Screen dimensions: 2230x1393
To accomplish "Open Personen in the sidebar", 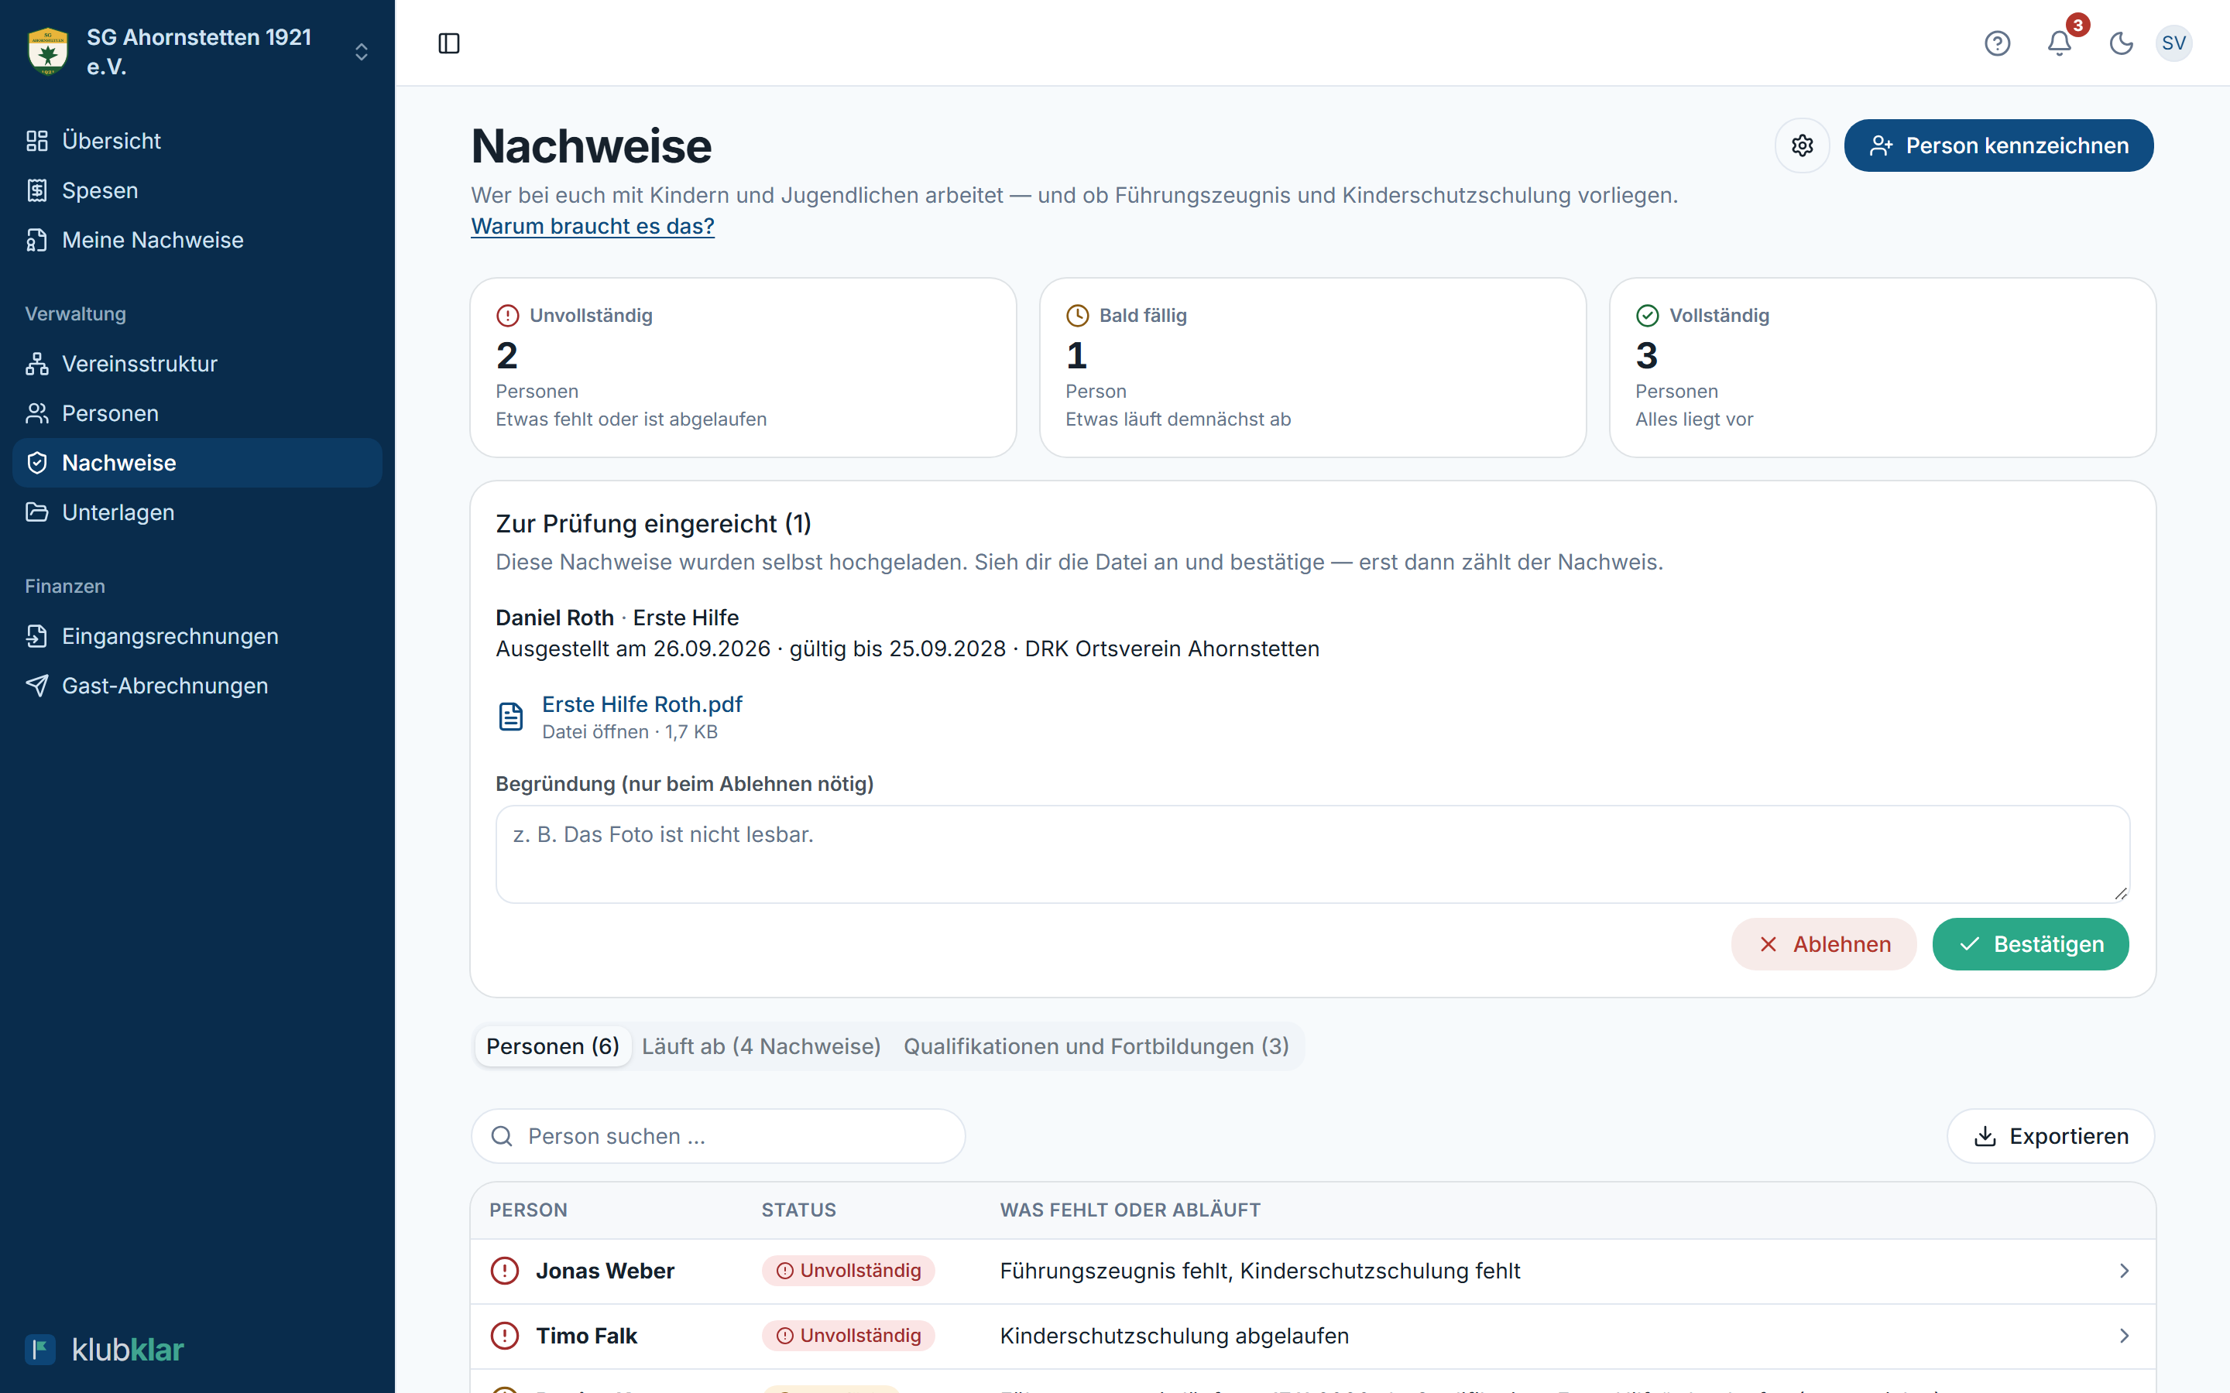I will 197,414.
